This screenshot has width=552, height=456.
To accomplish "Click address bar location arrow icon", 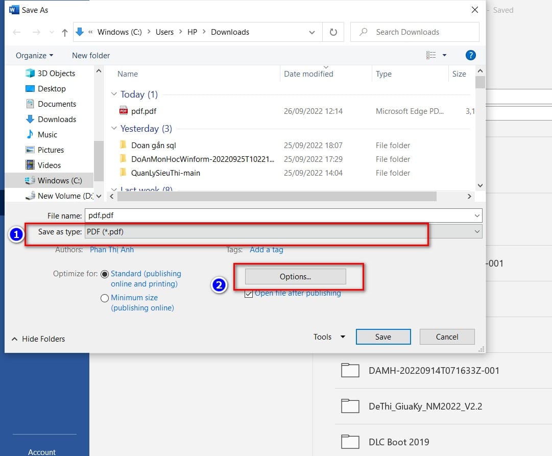I will point(80,32).
